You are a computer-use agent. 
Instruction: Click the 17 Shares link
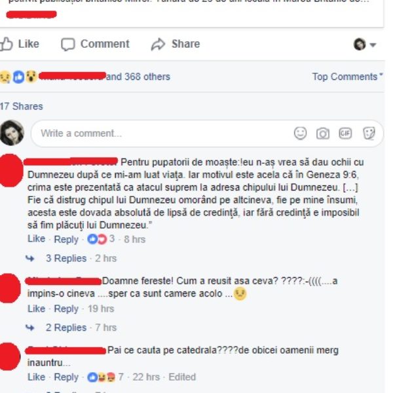pos(22,106)
